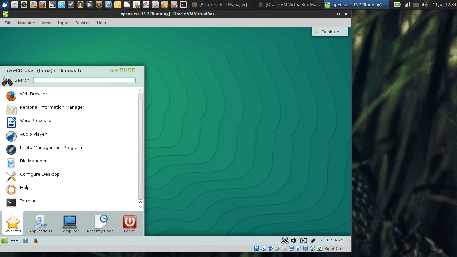Open VirtualBox Machine menu
Image resolution: width=457 pixels, height=257 pixels.
pyautogui.click(x=26, y=23)
